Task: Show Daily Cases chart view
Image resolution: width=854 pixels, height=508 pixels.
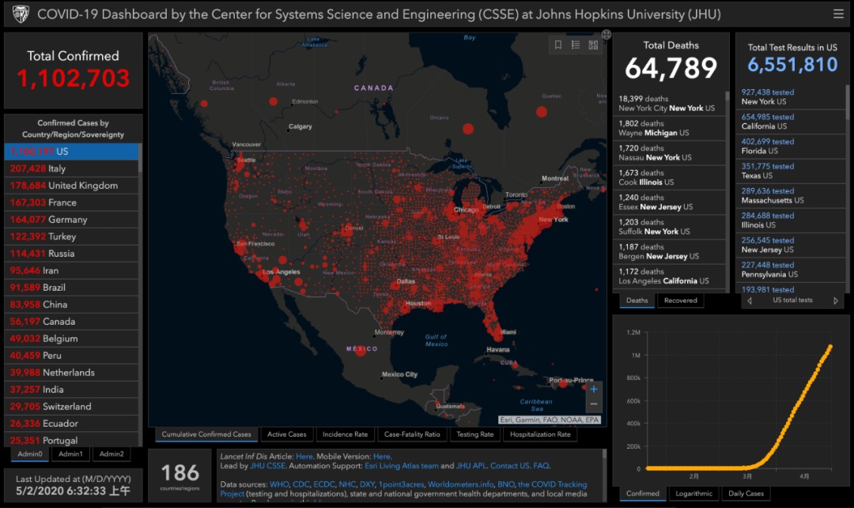Action: click(x=745, y=494)
